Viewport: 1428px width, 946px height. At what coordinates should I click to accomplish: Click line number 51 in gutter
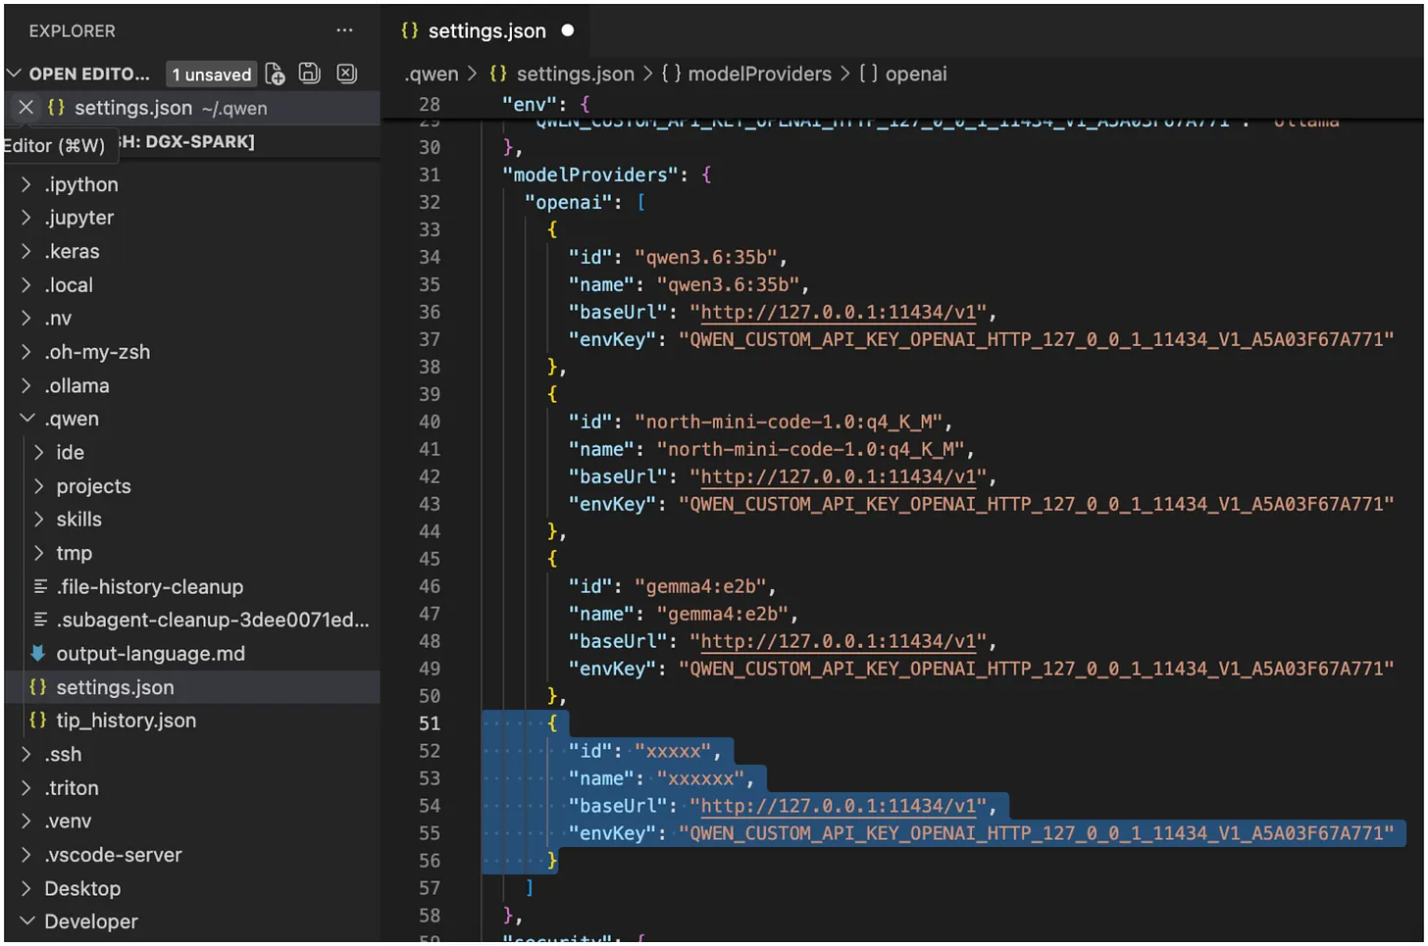click(x=430, y=723)
